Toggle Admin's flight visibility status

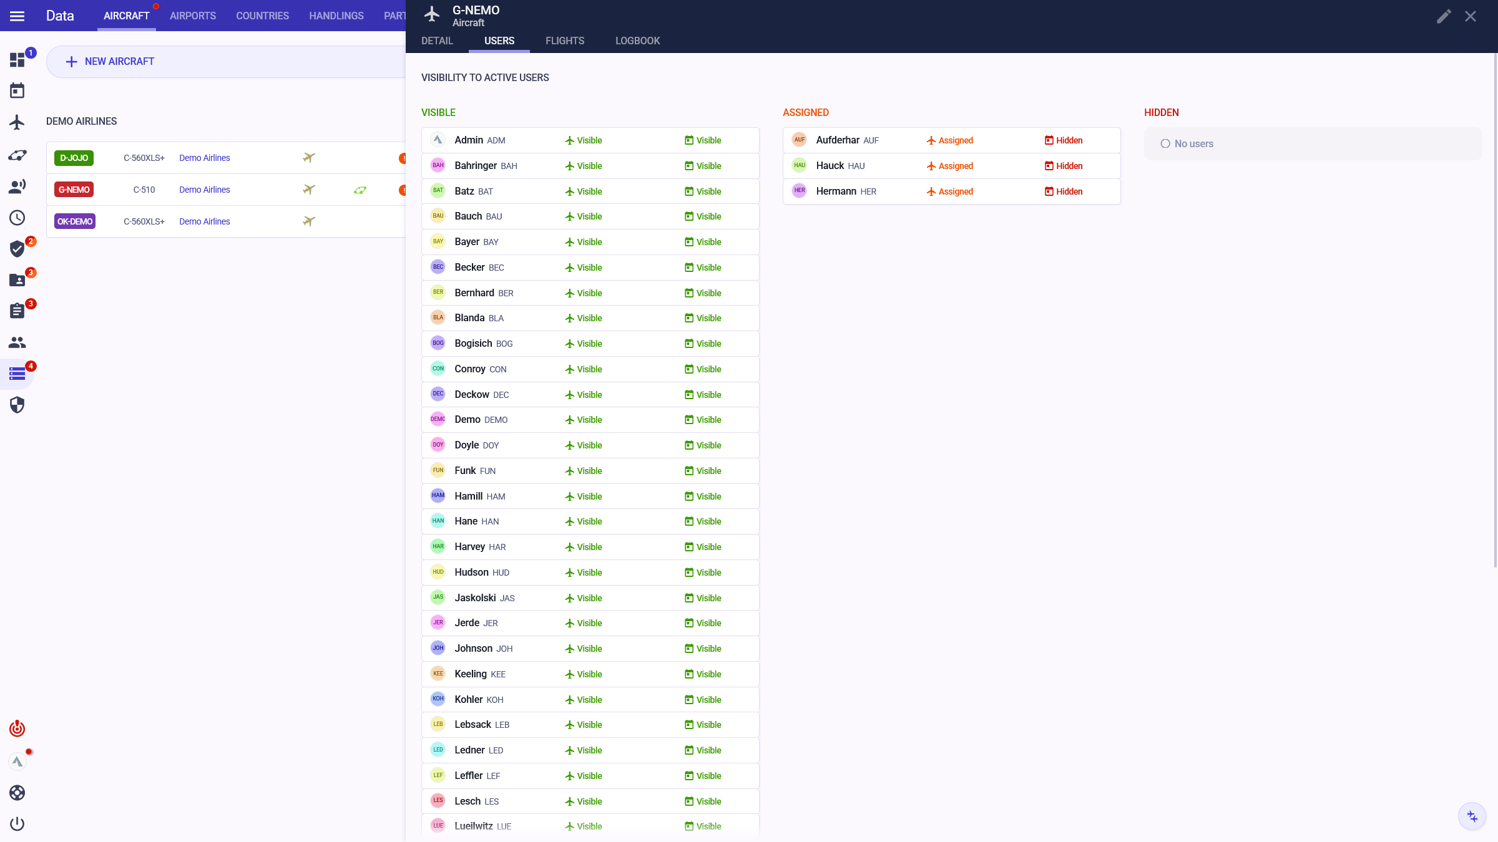click(x=584, y=140)
